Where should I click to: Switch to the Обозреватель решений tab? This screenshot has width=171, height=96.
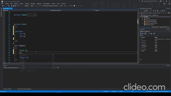(x=145, y=27)
